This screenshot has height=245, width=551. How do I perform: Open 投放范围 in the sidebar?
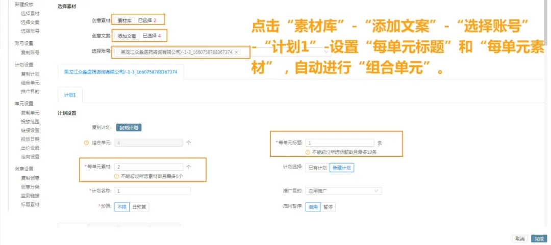30,122
